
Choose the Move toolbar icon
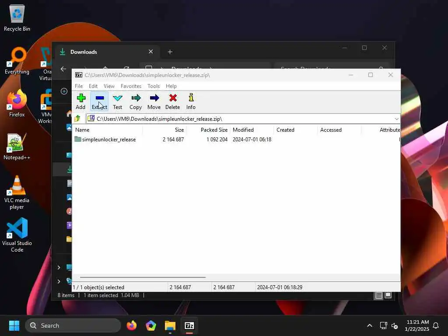(154, 101)
